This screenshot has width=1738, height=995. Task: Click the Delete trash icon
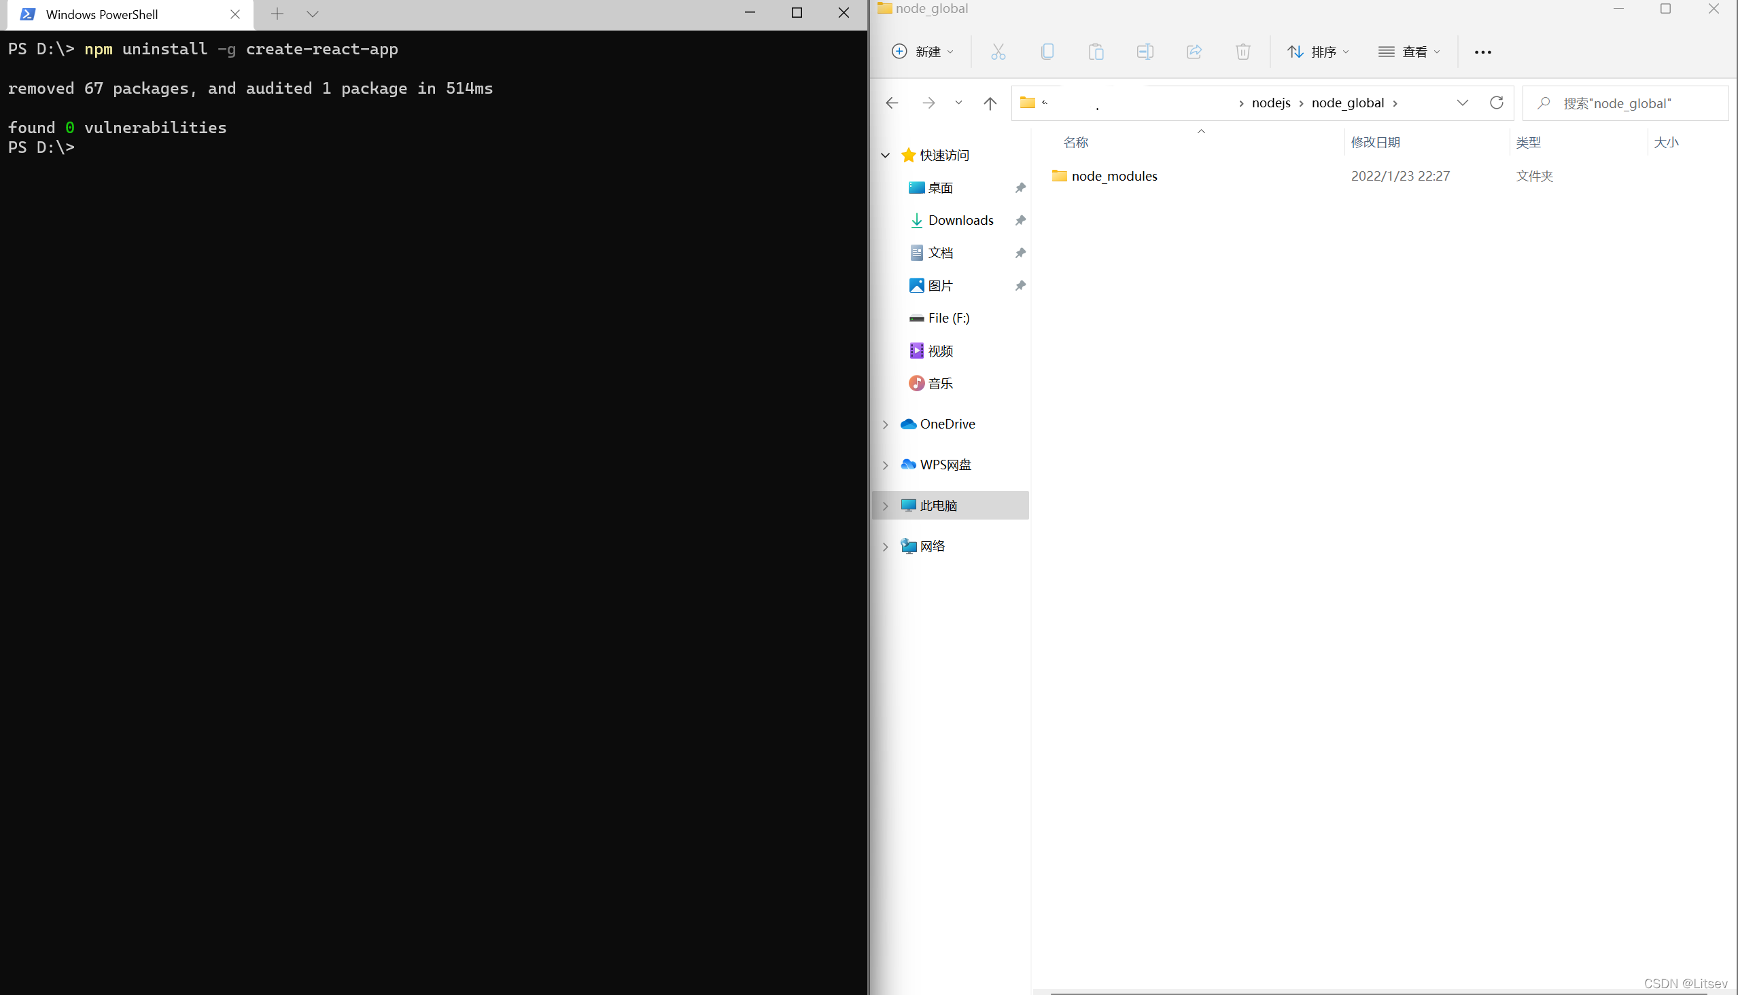pyautogui.click(x=1243, y=51)
